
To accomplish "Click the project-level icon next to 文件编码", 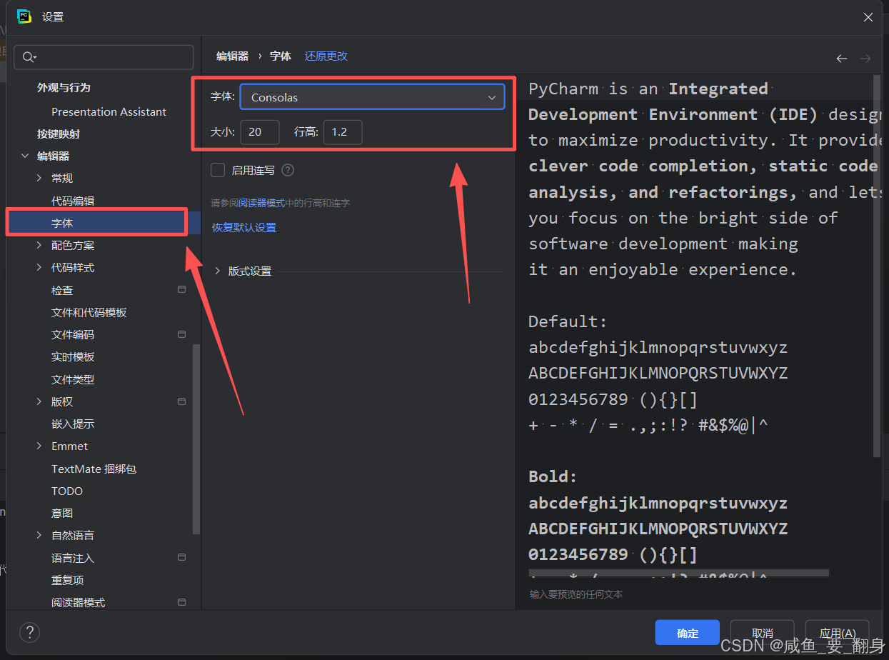I will coord(181,334).
